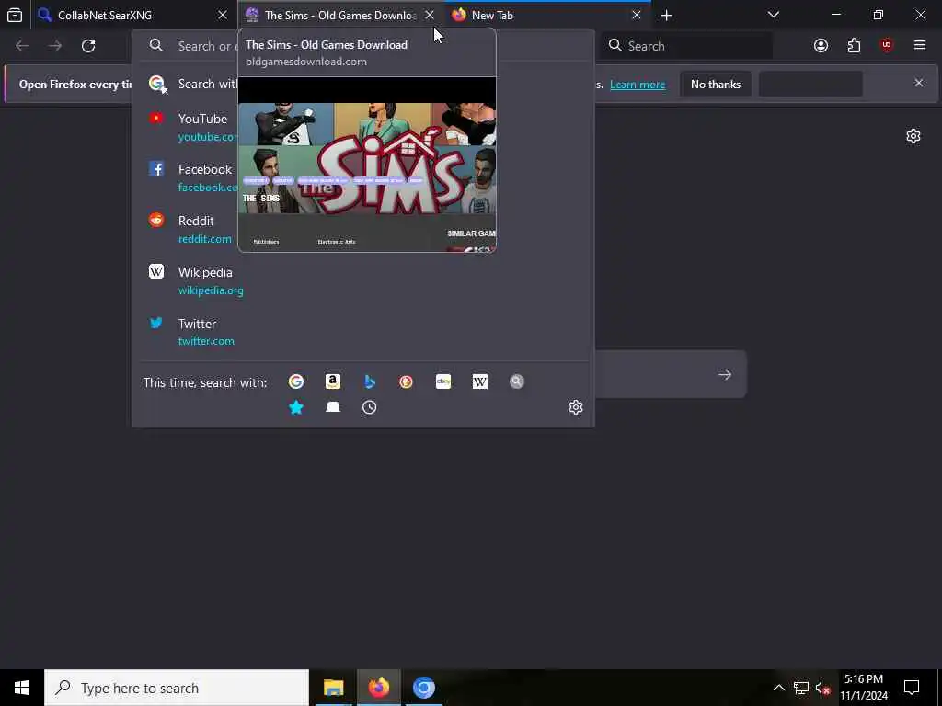This screenshot has height=706, width=942.
Task: Go back to previous page
Action: click(x=22, y=46)
